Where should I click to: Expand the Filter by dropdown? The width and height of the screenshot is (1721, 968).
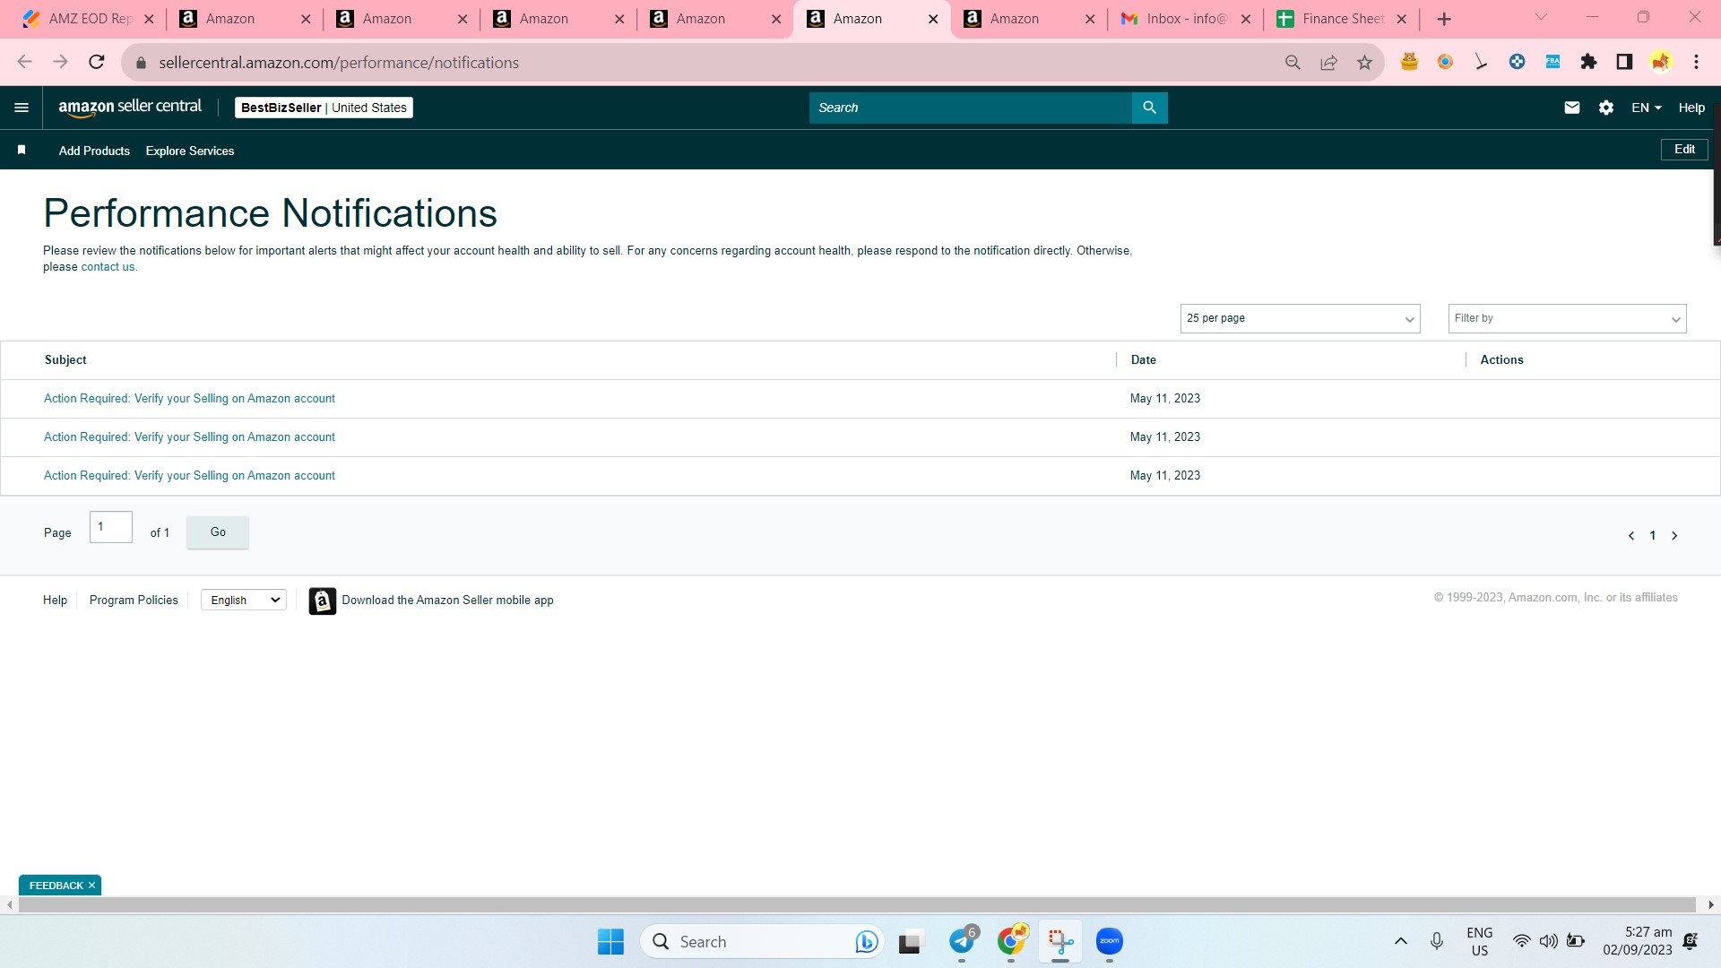coord(1567,318)
